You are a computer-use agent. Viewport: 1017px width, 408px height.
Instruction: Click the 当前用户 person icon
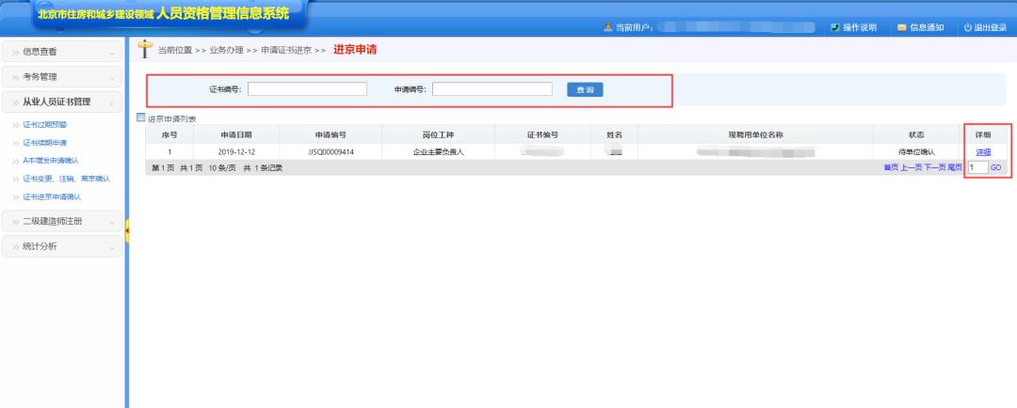tap(607, 27)
